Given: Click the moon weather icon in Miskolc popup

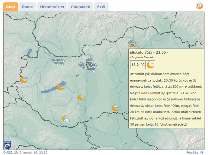Looking at the screenshot, I should [150, 65].
